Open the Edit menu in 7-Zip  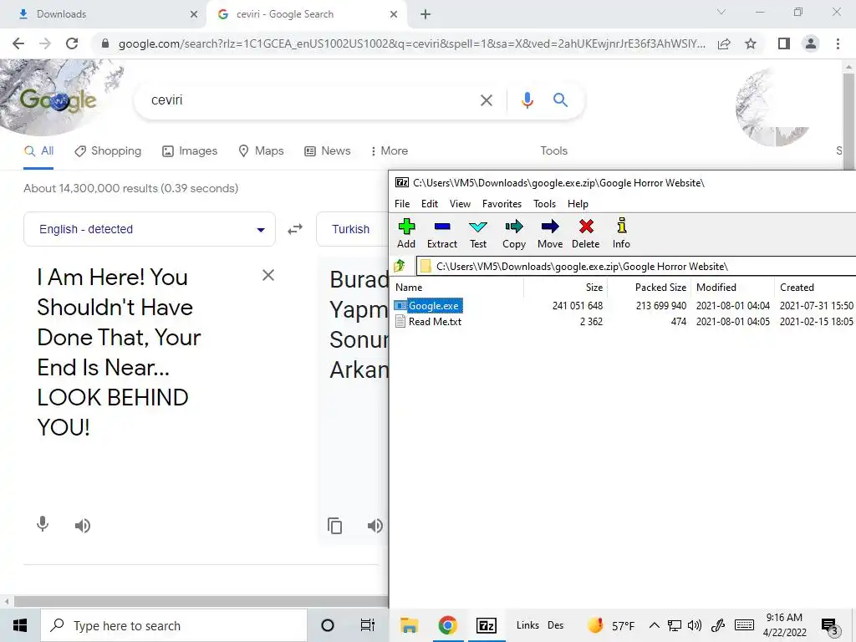429,204
